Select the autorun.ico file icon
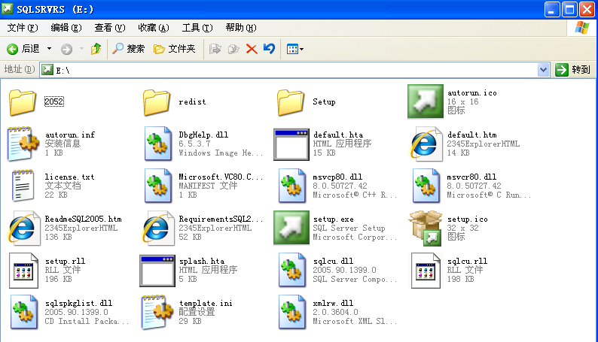Image resolution: width=598 pixels, height=342 pixels. point(426,101)
